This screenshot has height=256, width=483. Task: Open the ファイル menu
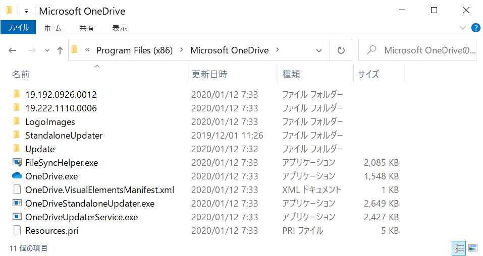pos(18,28)
